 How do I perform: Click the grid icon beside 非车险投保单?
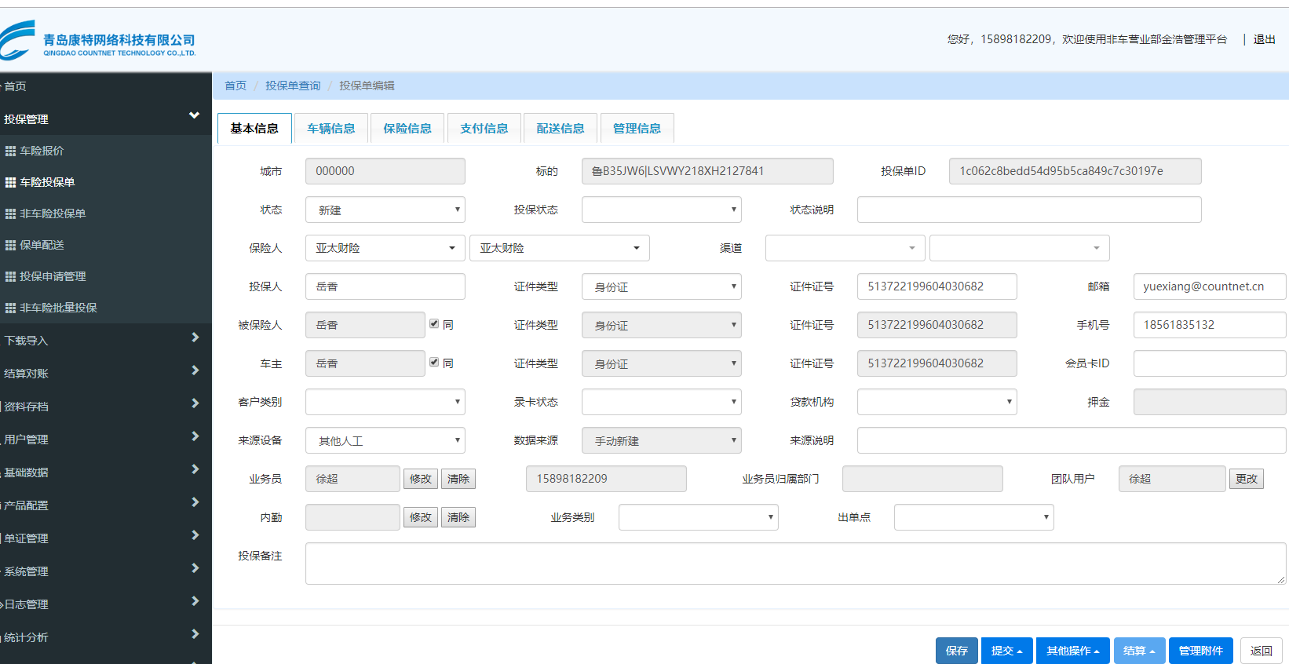click(x=10, y=213)
